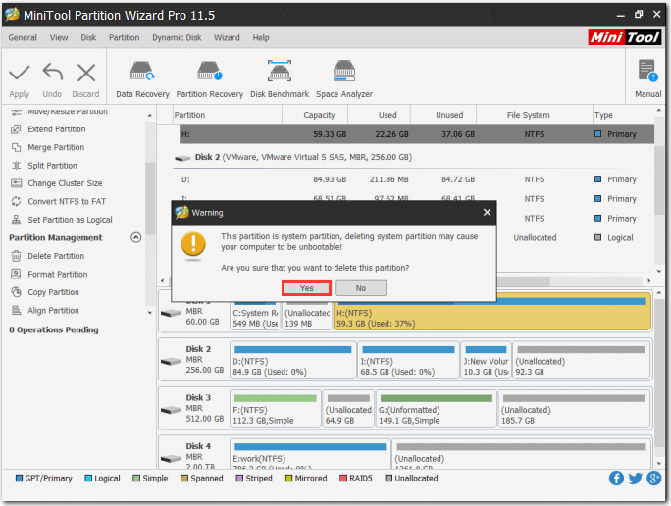Select the H: partition row
This screenshot has width=671, height=506.
(416, 134)
